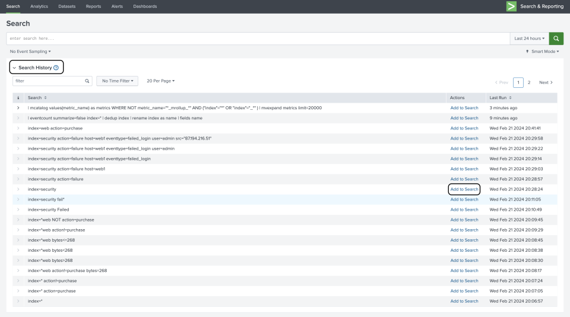Open the No Event Sampling dropdown
Image resolution: width=570 pixels, height=317 pixels.
(x=30, y=52)
